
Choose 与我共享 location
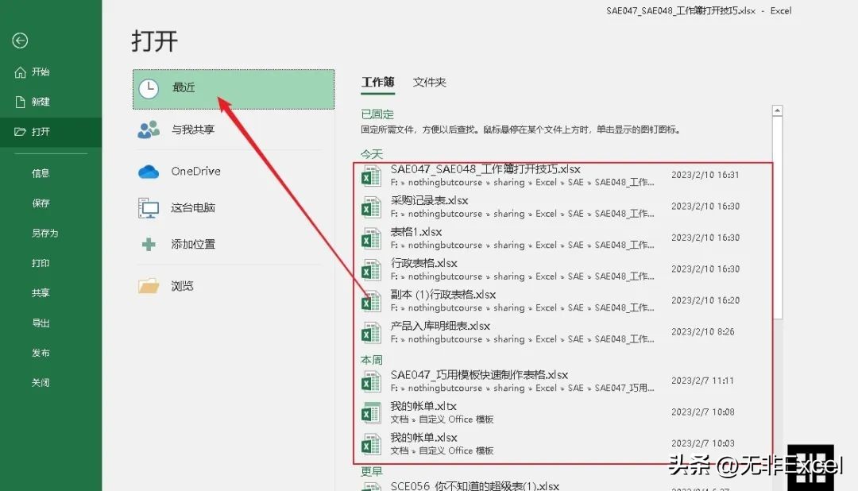(192, 130)
